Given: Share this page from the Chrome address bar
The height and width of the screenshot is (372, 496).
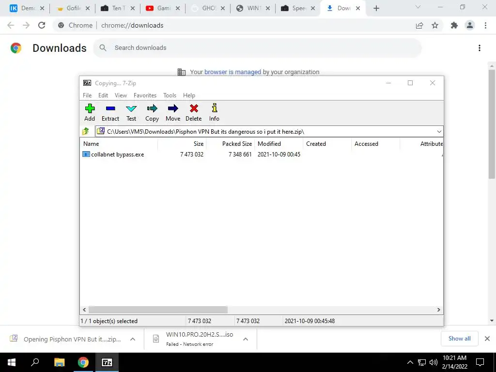Looking at the screenshot, I should click(x=419, y=25).
